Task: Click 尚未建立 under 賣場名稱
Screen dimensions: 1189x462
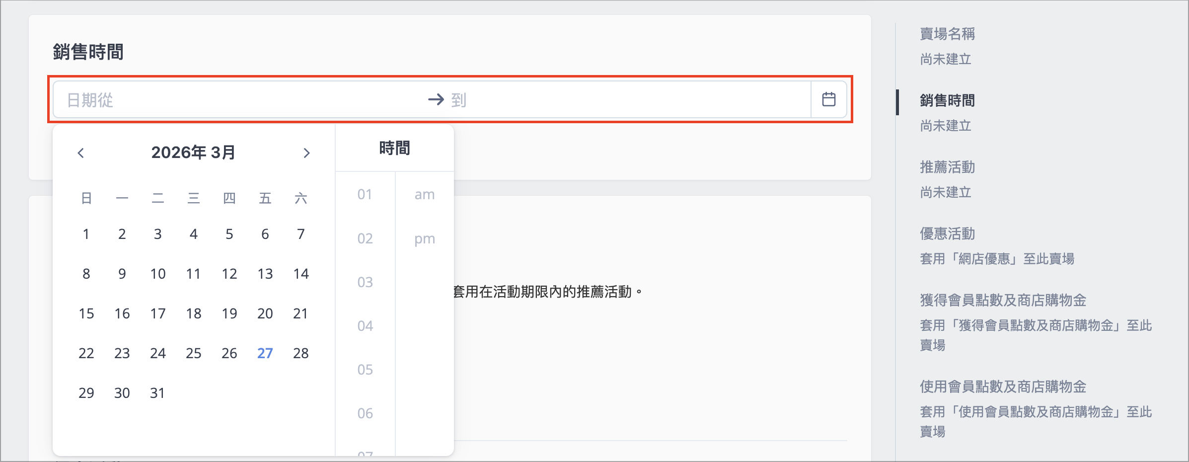Action: coord(946,59)
